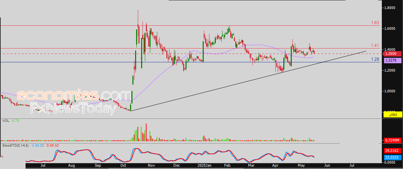The width and height of the screenshot is (403, 169).
Task: Click the May marker on time axis
Action: (301, 165)
